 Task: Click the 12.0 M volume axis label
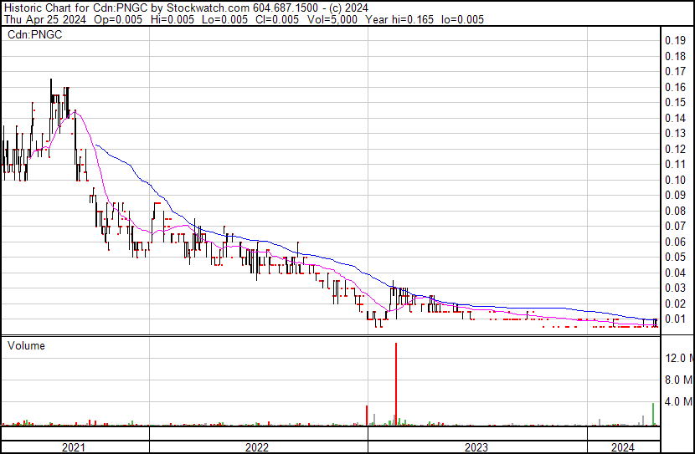coord(678,358)
